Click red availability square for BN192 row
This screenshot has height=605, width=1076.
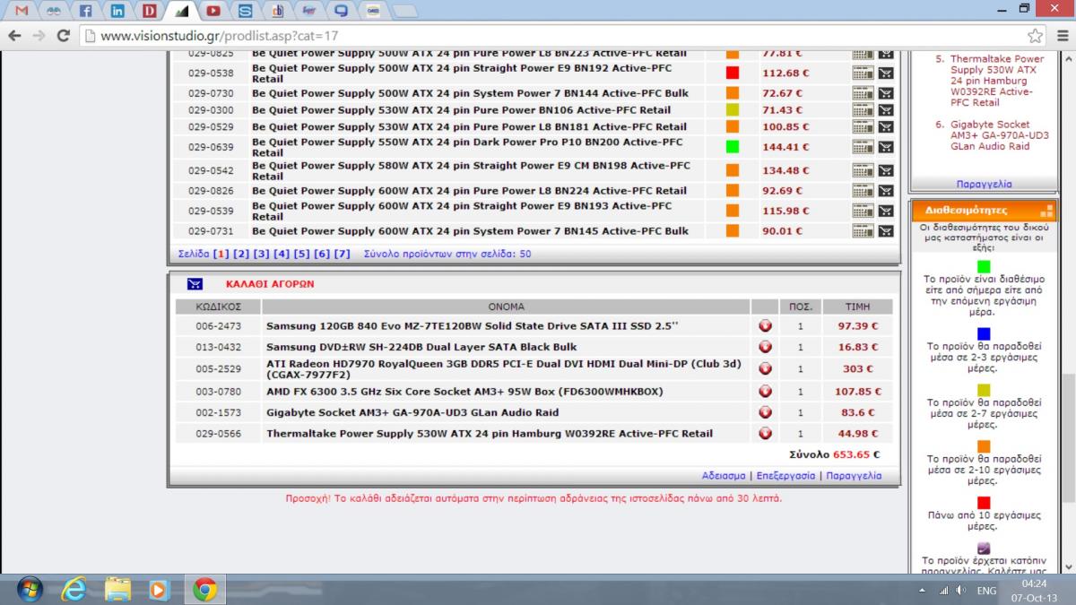[733, 73]
